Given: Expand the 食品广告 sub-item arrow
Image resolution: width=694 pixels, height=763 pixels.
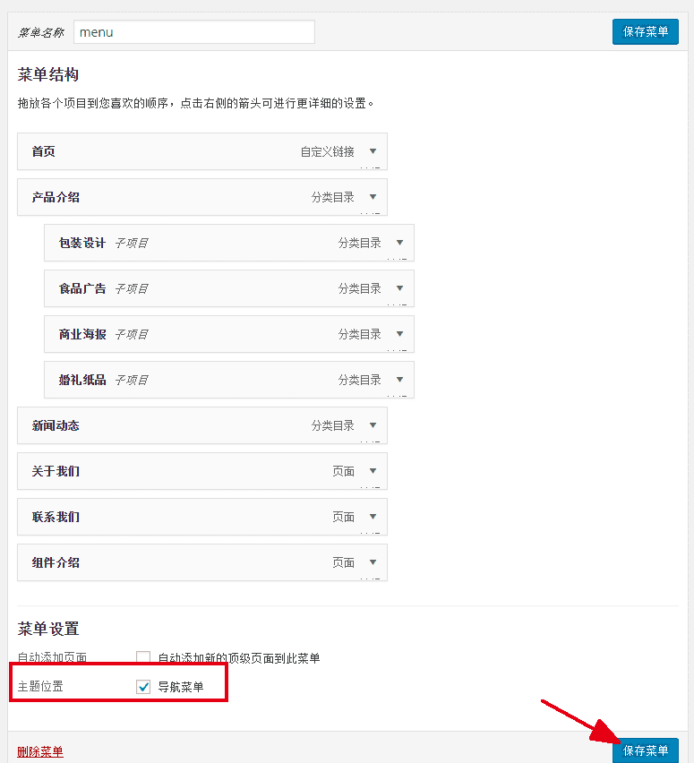Looking at the screenshot, I should pyautogui.click(x=399, y=288).
